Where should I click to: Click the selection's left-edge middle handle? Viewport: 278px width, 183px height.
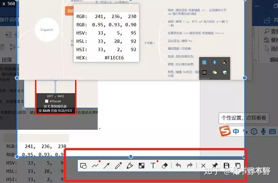[x=17, y=78]
